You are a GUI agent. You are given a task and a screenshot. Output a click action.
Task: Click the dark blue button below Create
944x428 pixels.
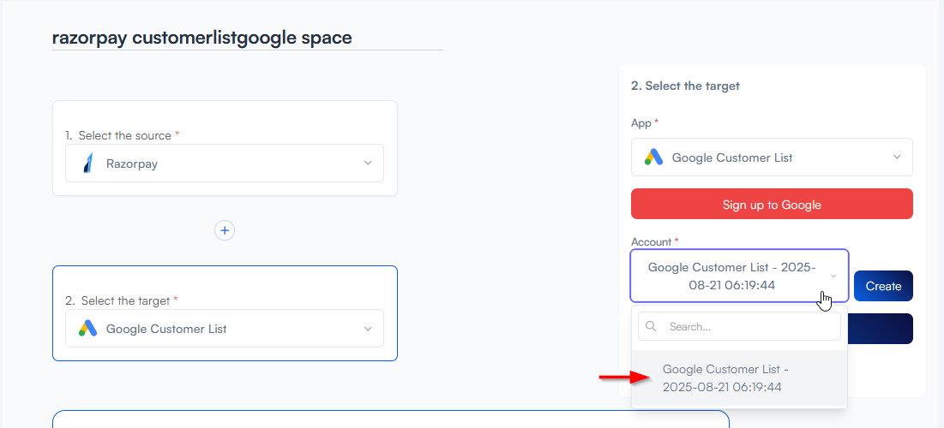click(x=883, y=329)
